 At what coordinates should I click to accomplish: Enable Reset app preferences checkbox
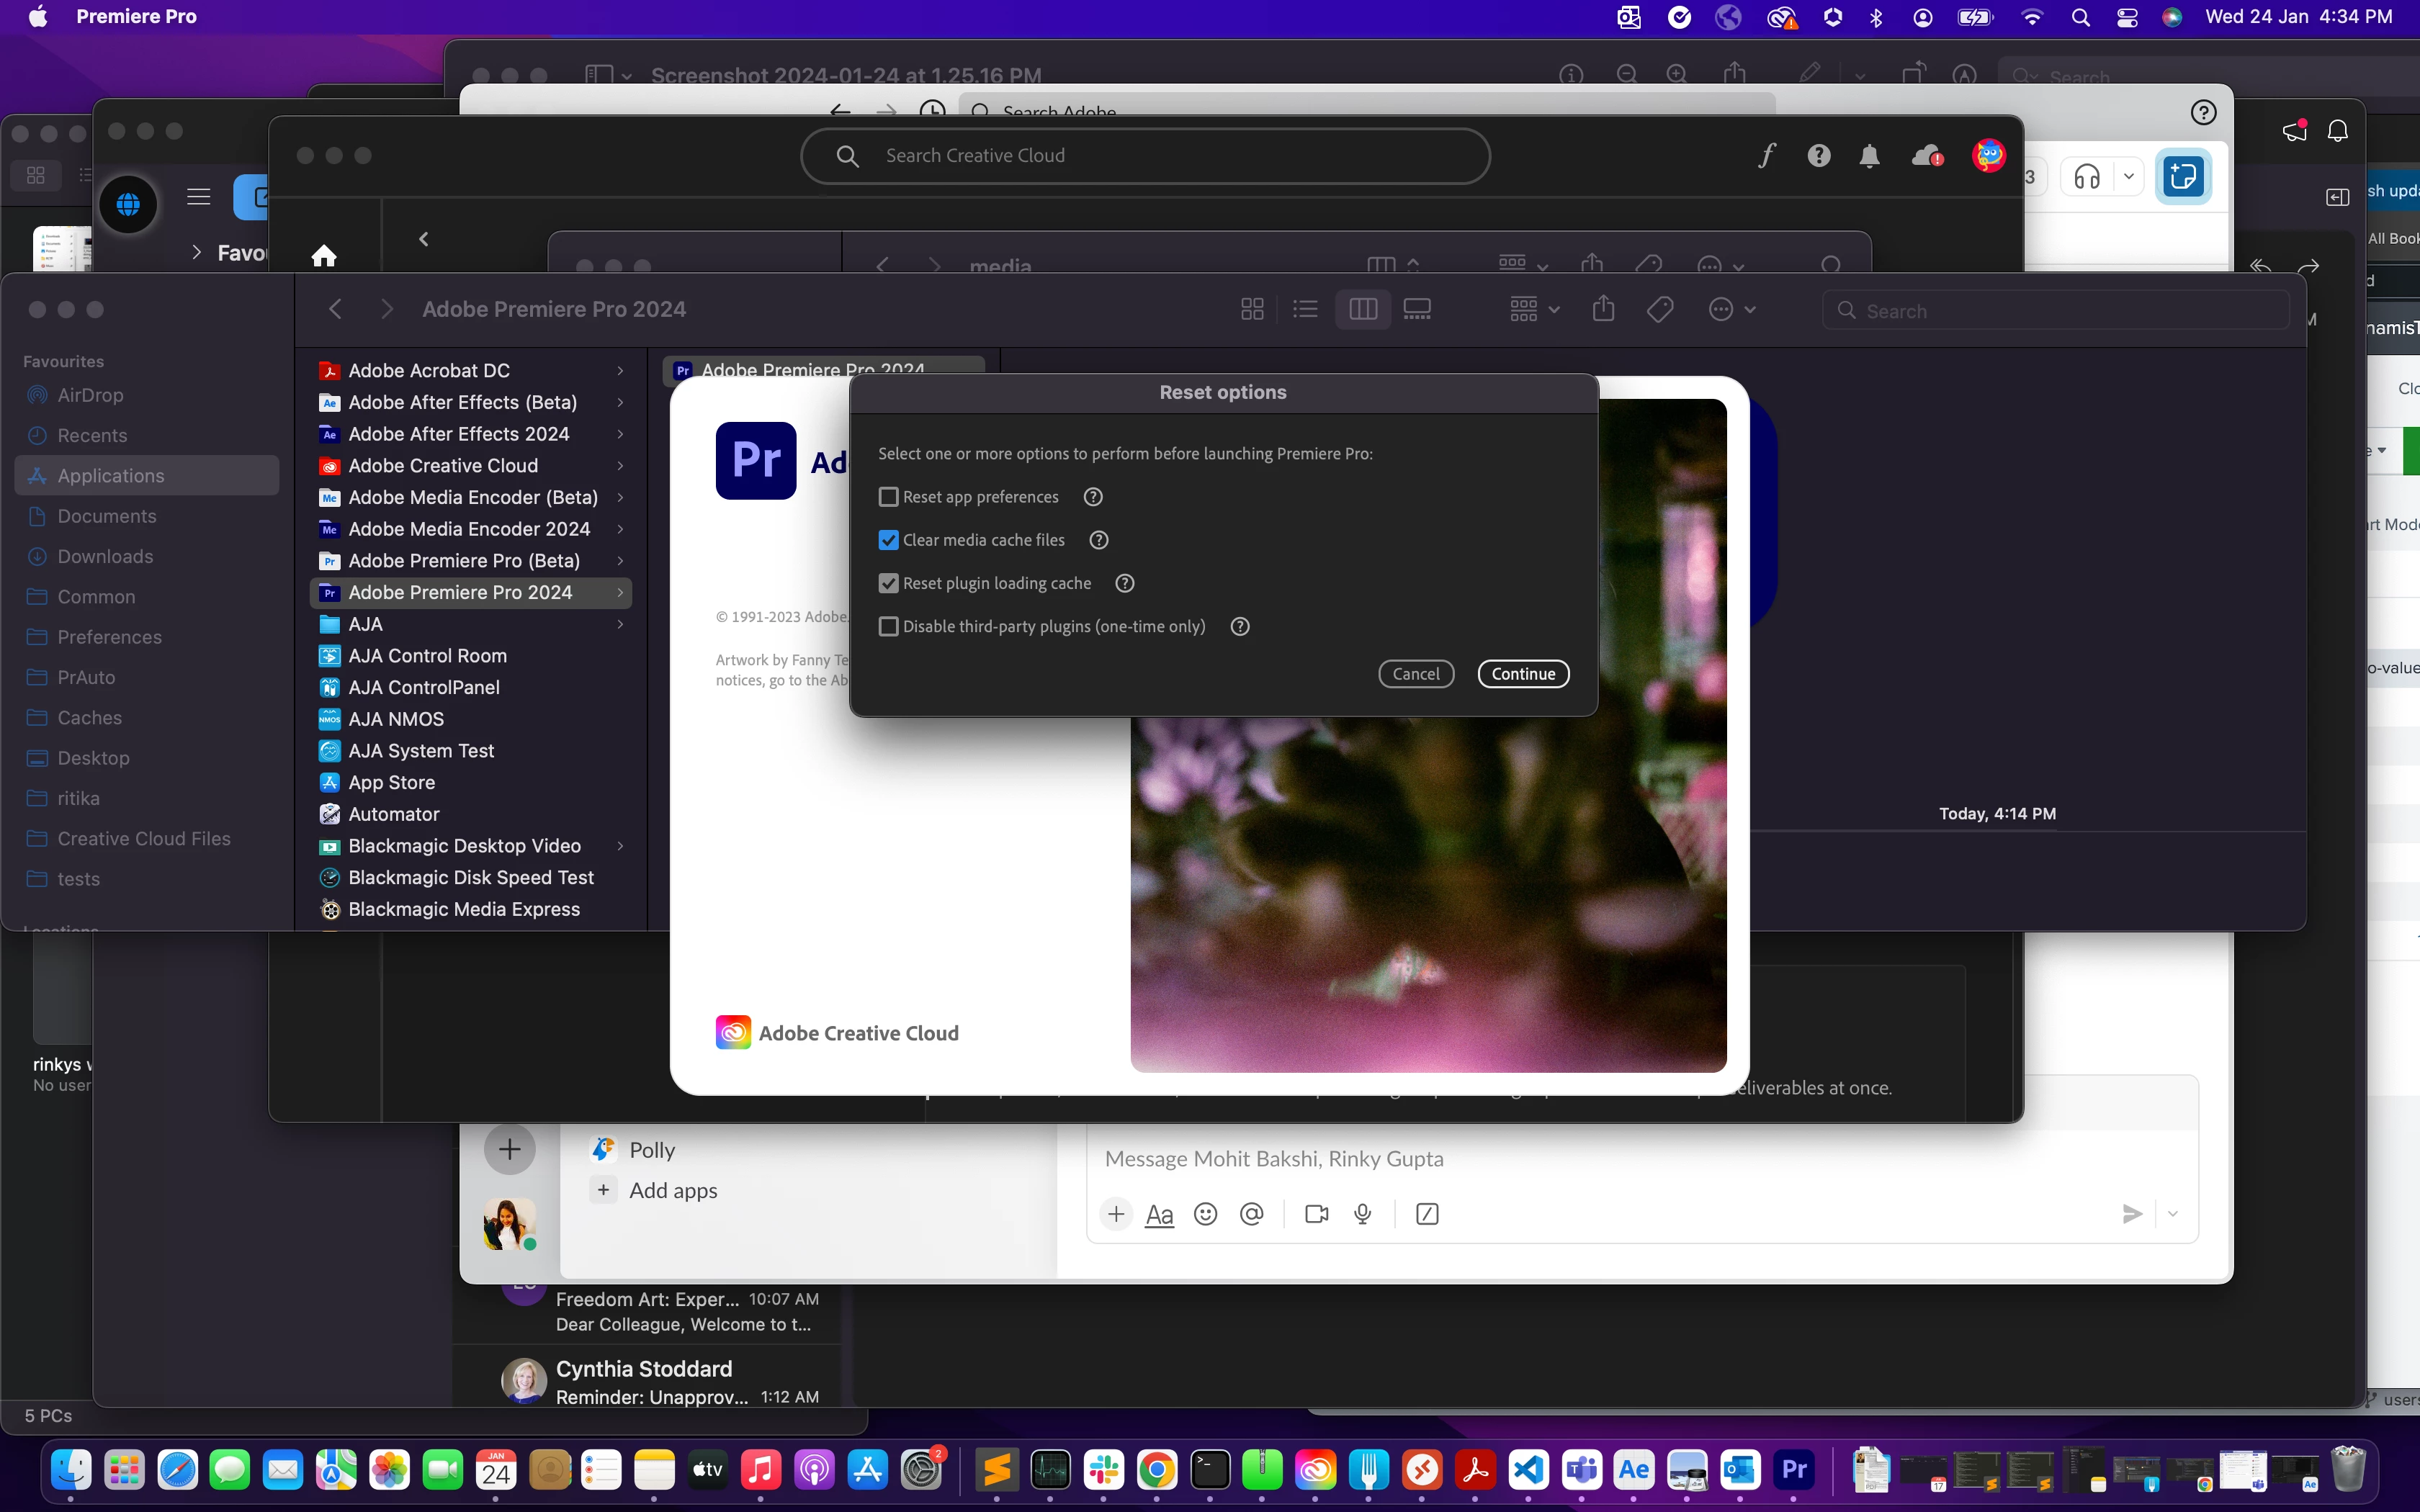[x=888, y=497]
